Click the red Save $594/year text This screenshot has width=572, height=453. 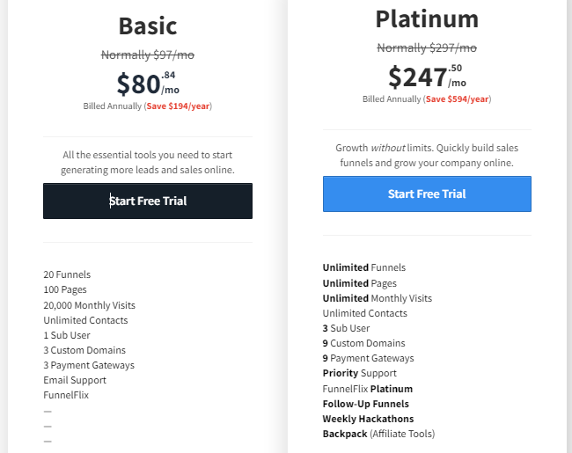pyautogui.click(x=457, y=99)
